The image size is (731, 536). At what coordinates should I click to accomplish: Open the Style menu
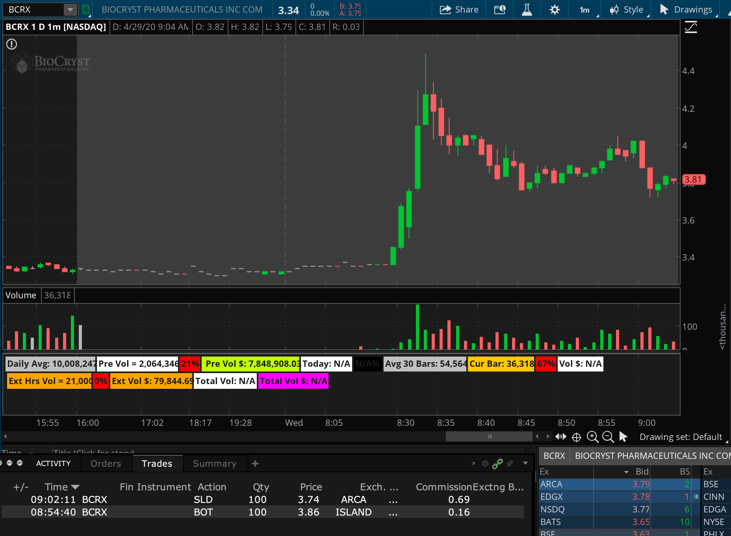627,9
